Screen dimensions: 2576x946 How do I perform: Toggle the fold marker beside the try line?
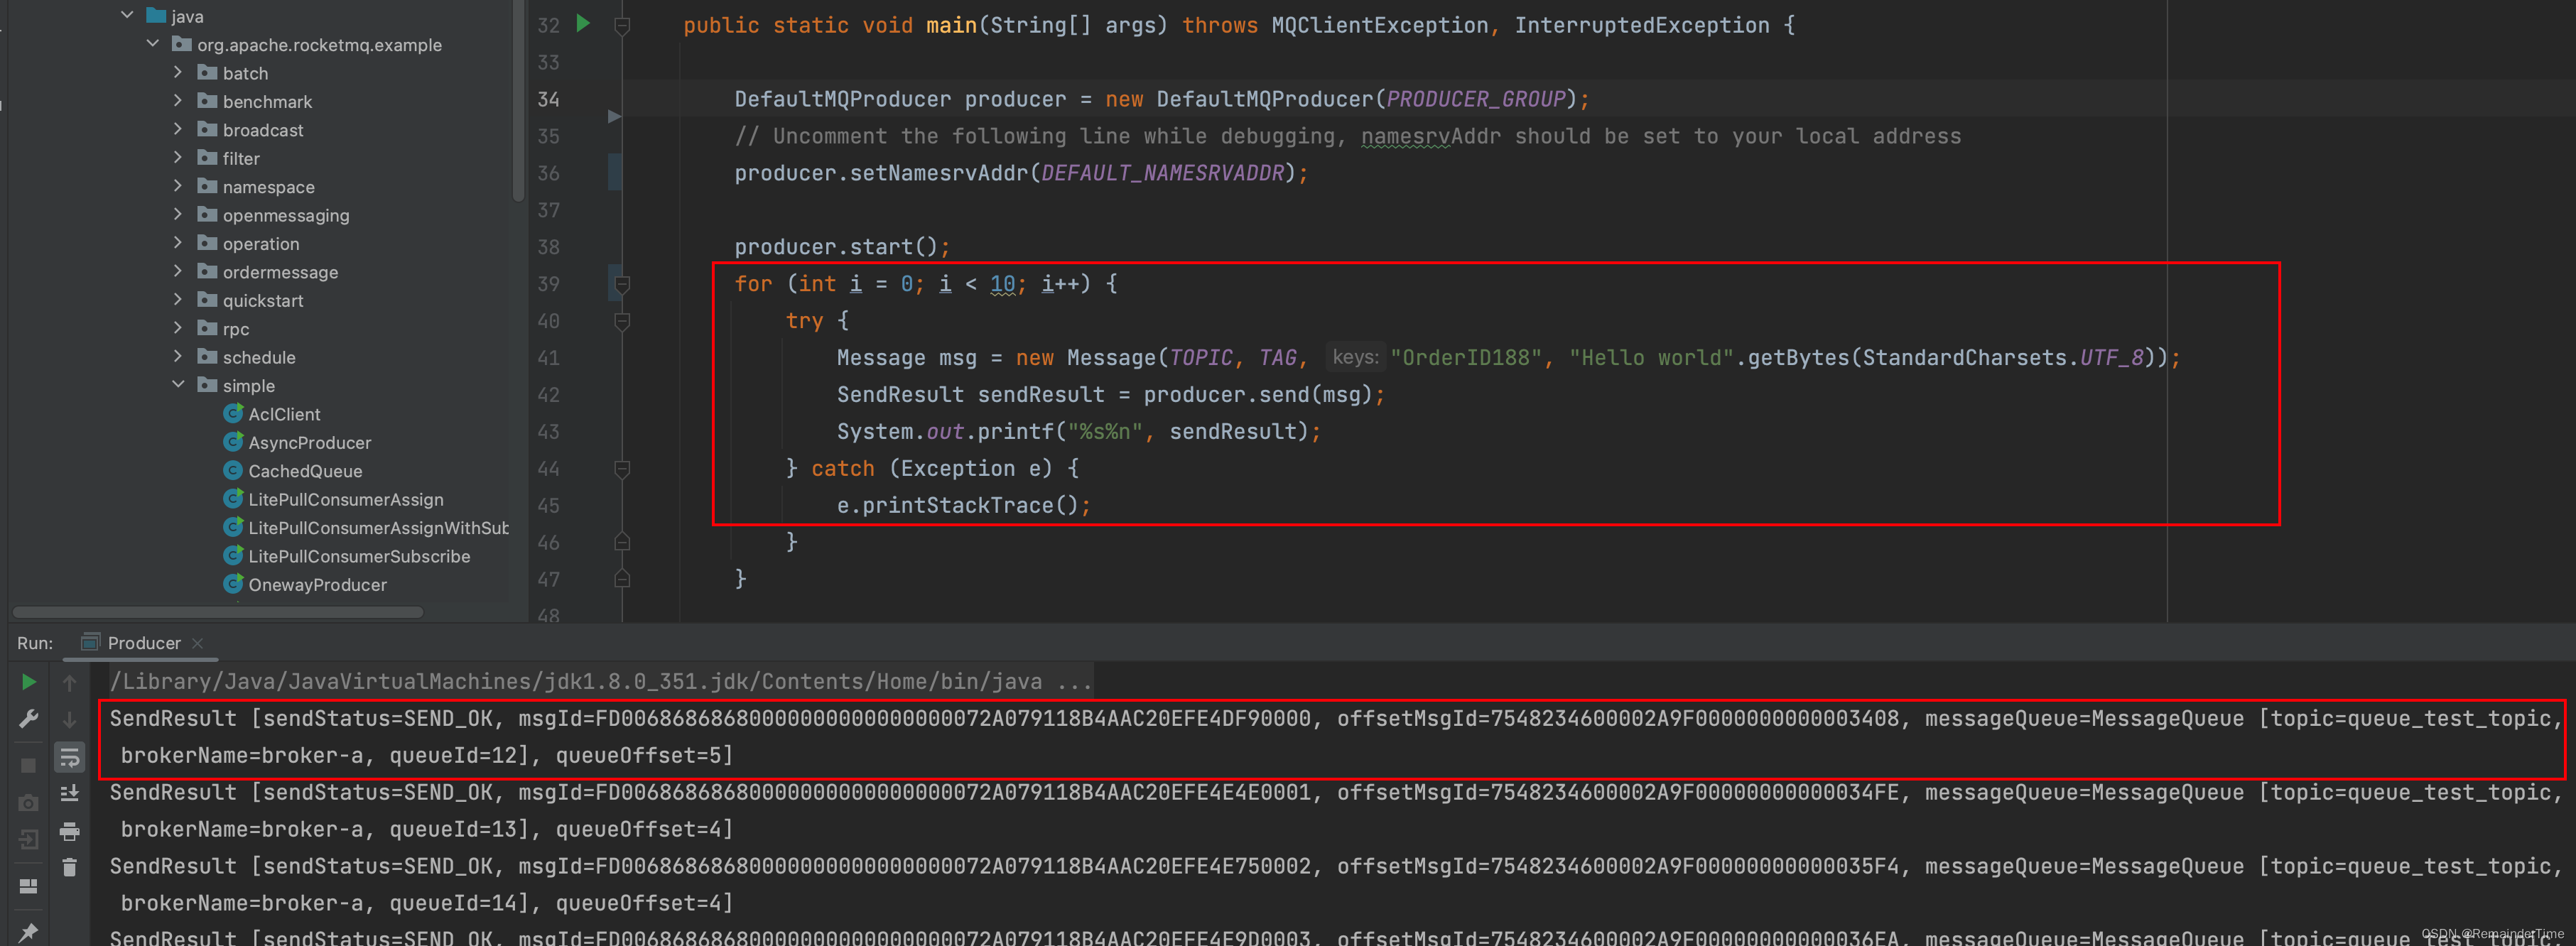(x=622, y=321)
